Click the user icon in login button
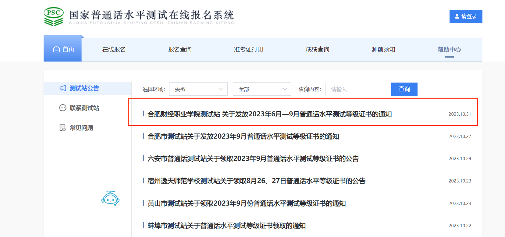505x237 pixels. 457,16
